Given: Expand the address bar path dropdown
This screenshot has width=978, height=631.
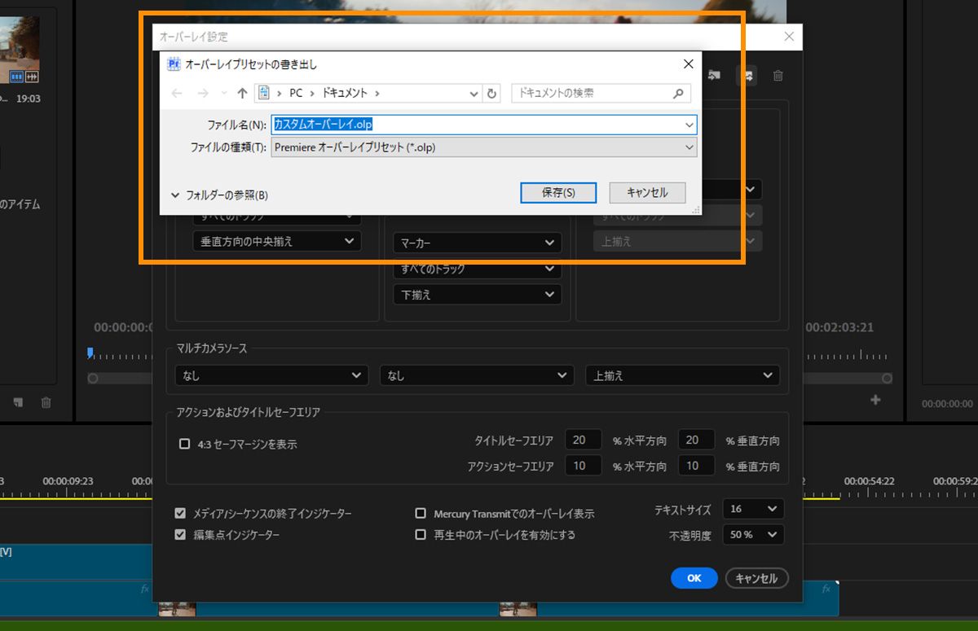Looking at the screenshot, I should 474,94.
